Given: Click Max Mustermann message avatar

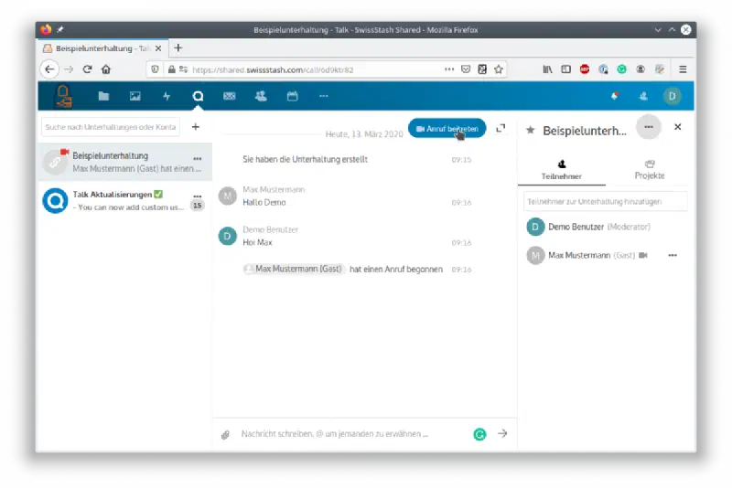Looking at the screenshot, I should click(x=227, y=196).
